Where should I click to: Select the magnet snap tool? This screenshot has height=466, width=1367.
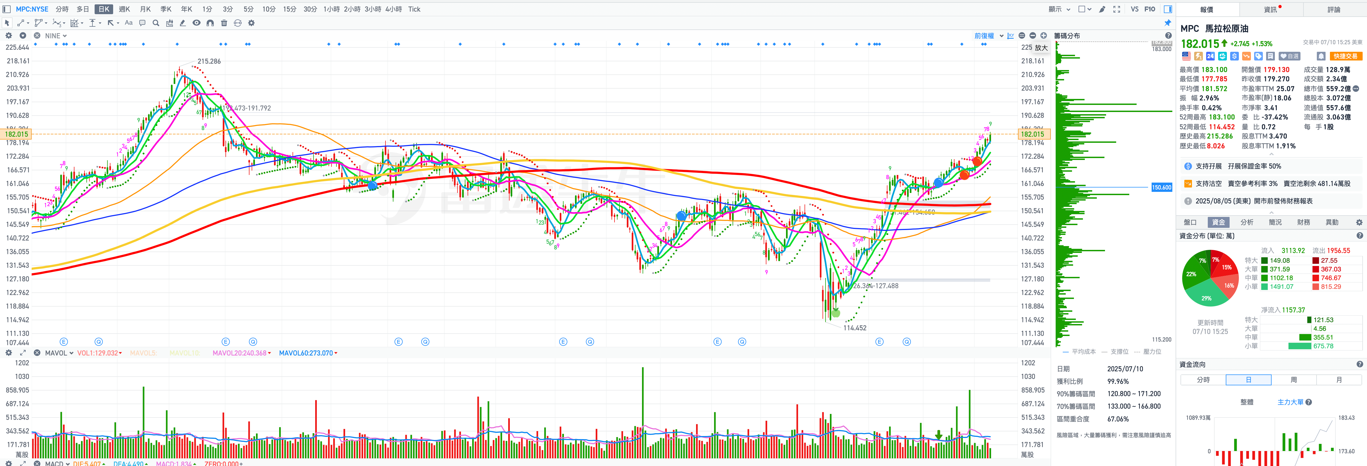[210, 23]
